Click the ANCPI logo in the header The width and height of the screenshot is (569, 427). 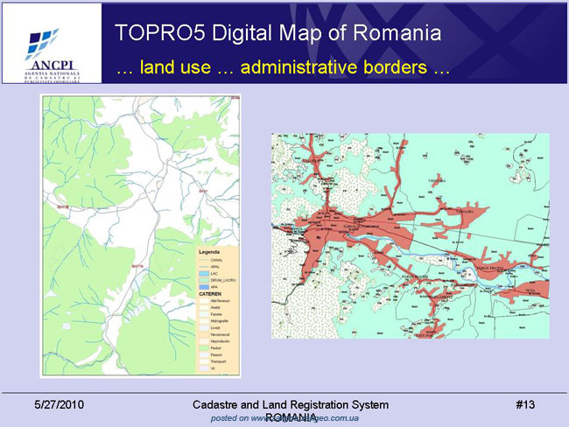(52, 54)
